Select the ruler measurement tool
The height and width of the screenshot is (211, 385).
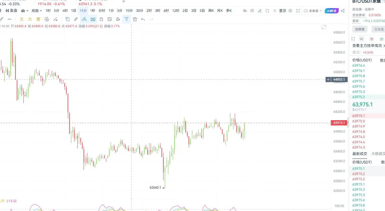tap(76, 19)
